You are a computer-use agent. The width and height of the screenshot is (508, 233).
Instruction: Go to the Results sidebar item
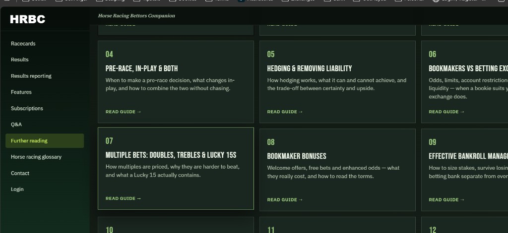point(20,60)
